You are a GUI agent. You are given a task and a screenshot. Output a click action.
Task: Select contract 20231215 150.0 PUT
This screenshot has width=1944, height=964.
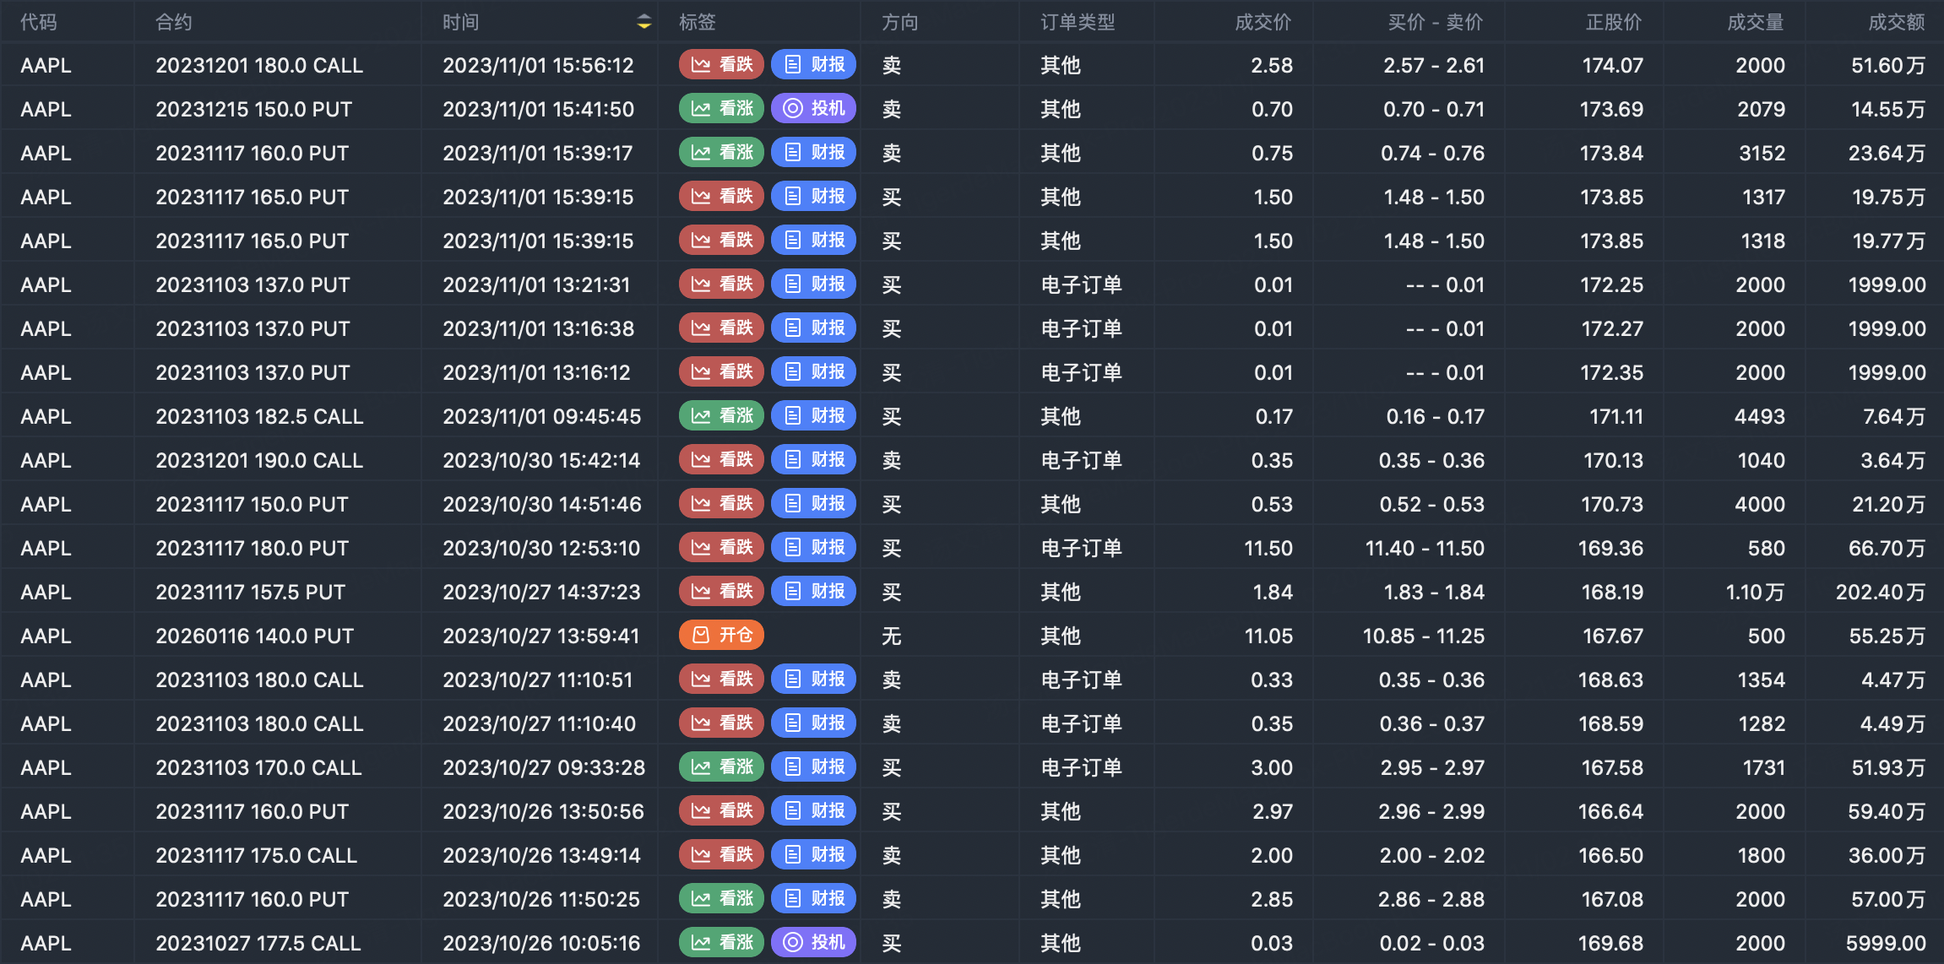(x=253, y=109)
